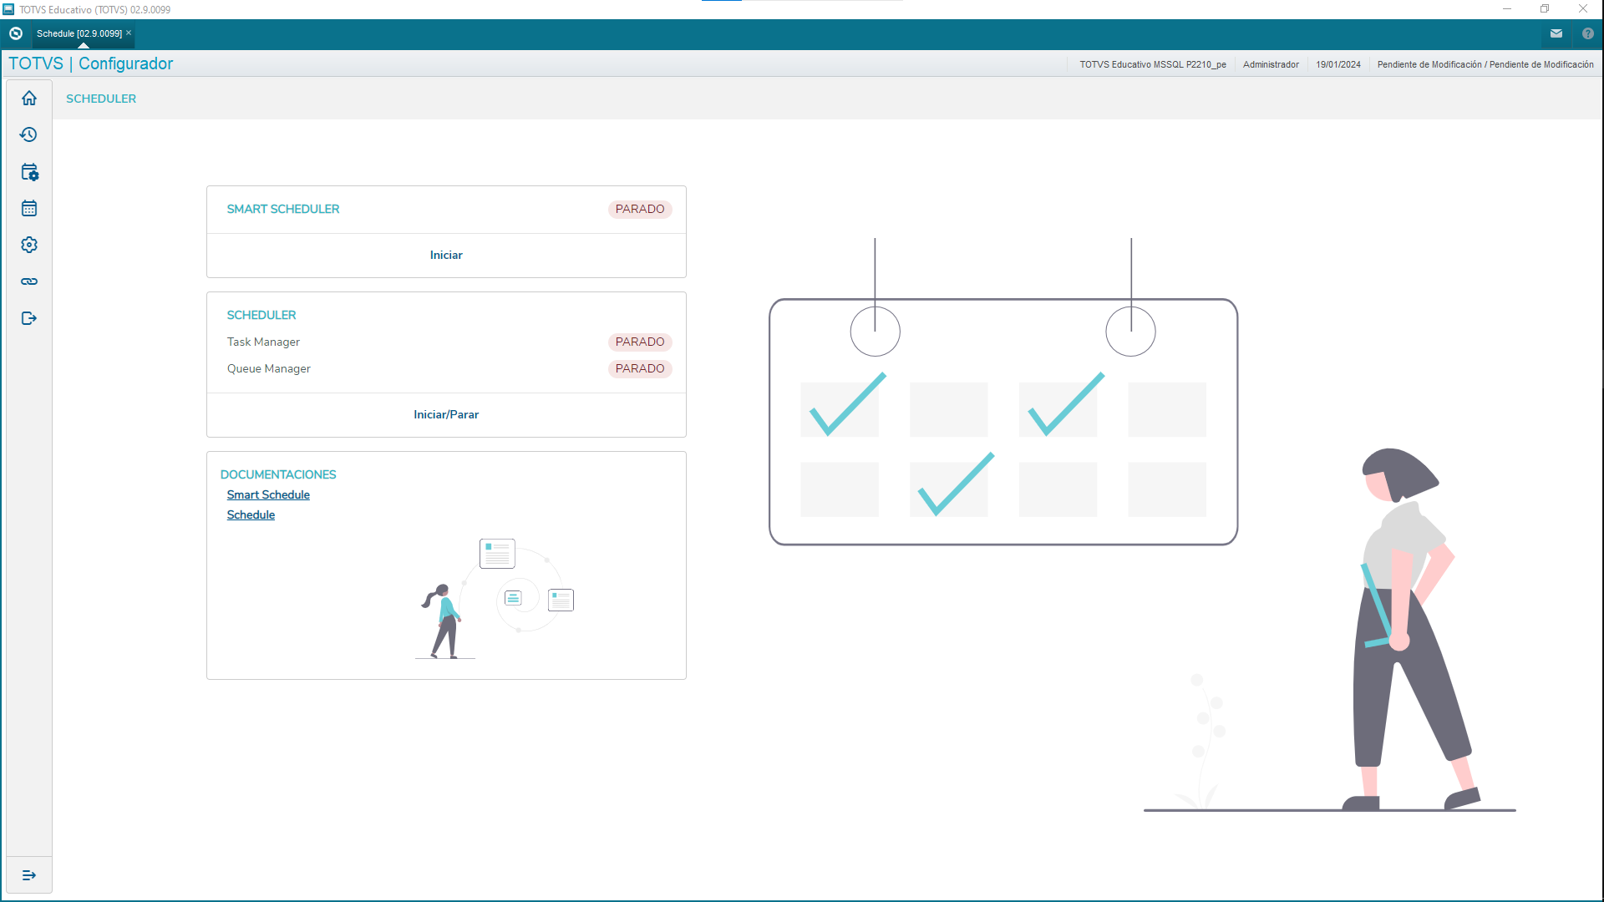The image size is (1604, 902).
Task: Go to the Home sidebar icon
Action: (29, 99)
